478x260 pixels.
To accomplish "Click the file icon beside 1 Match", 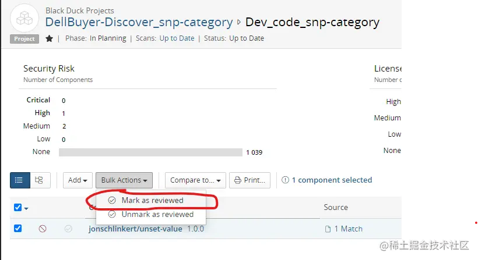I will tap(328, 229).
